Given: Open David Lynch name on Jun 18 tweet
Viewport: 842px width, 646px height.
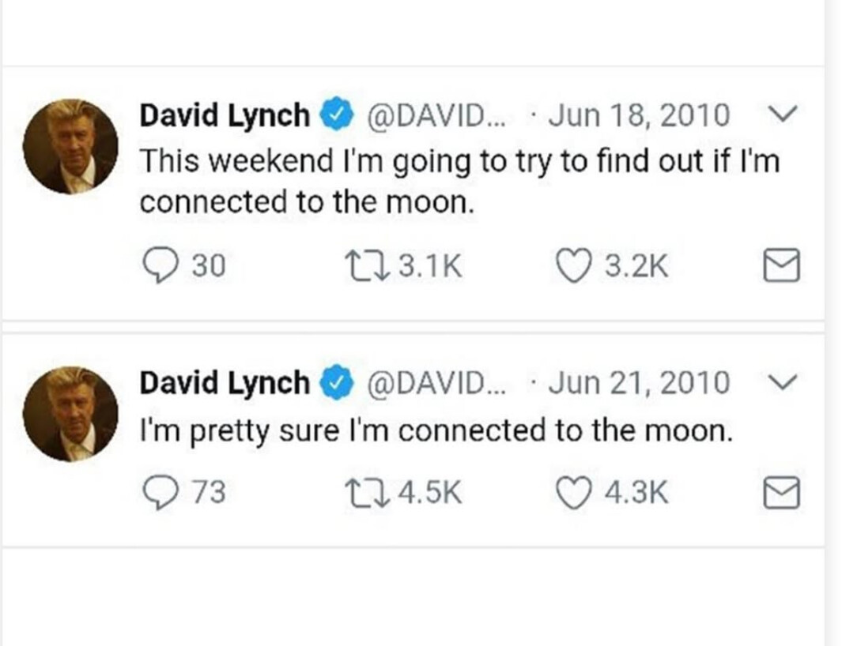Looking at the screenshot, I should click(225, 115).
